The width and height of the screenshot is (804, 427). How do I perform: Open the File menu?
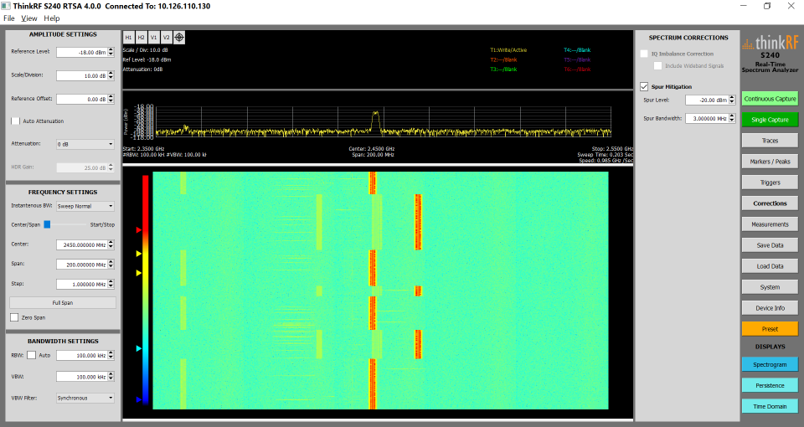point(9,18)
